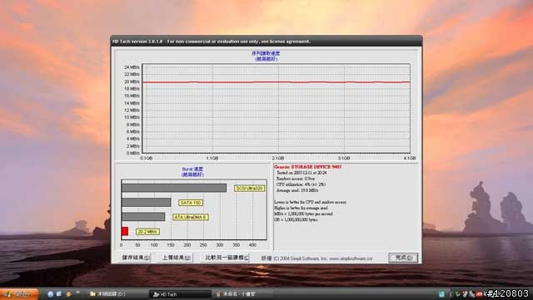Click the Random access result line

[296, 179]
